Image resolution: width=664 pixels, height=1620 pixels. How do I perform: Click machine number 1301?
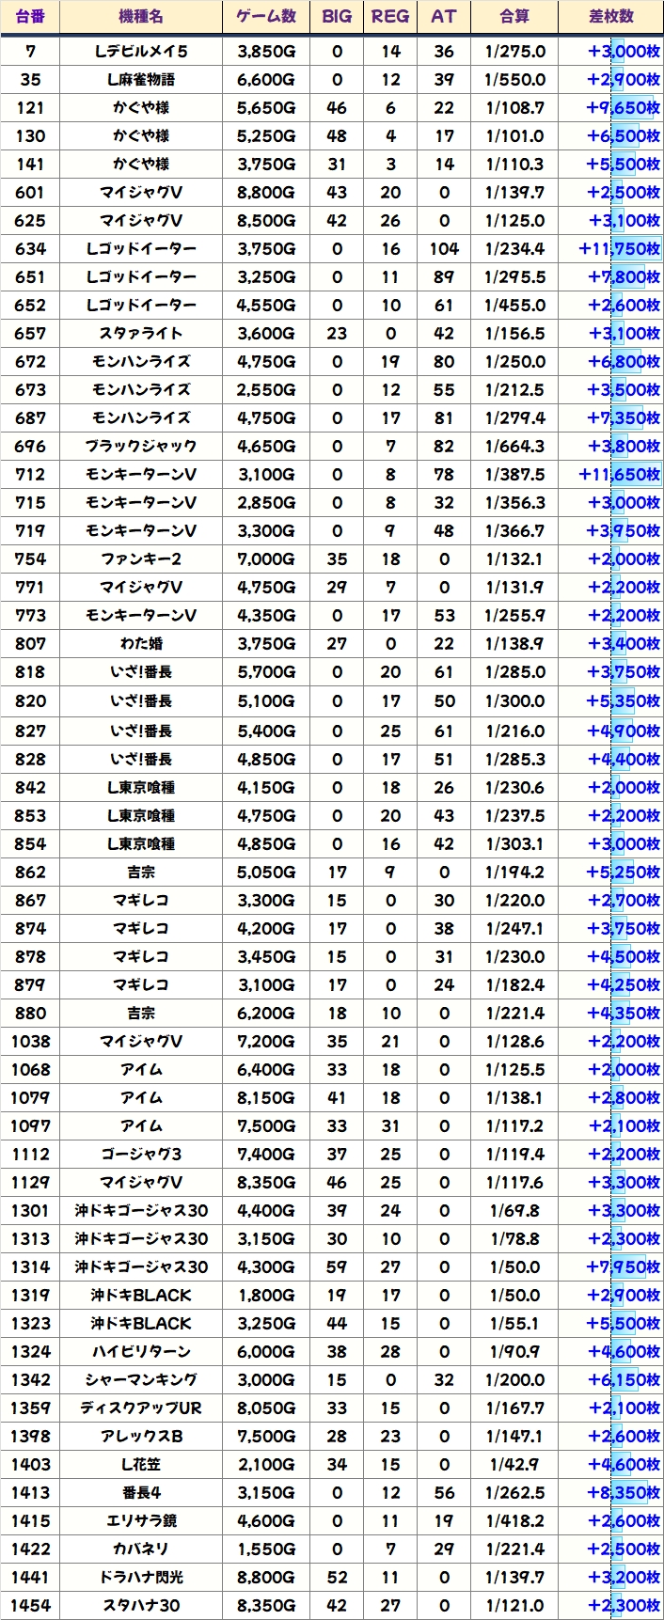(x=30, y=1211)
